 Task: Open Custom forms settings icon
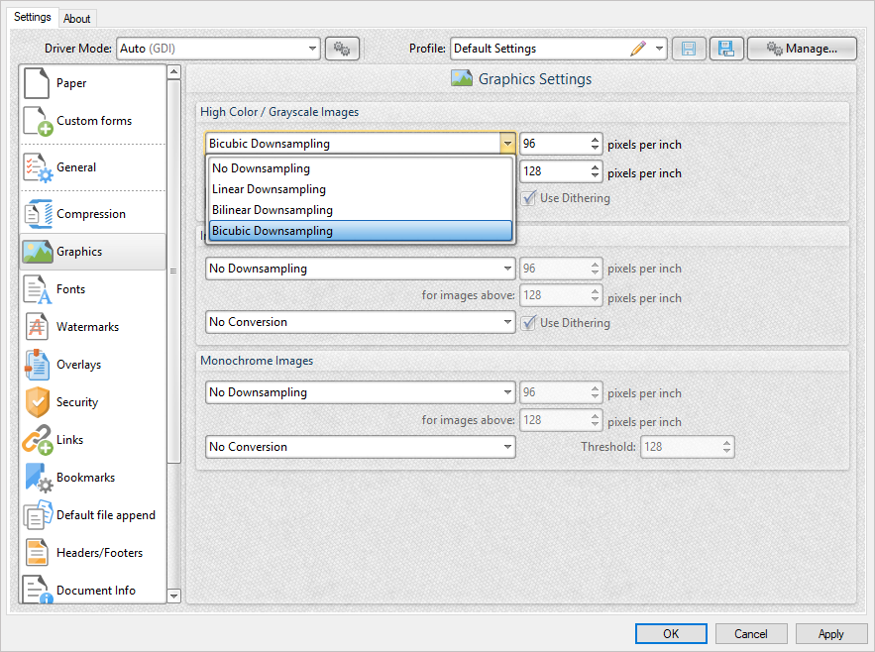(38, 121)
